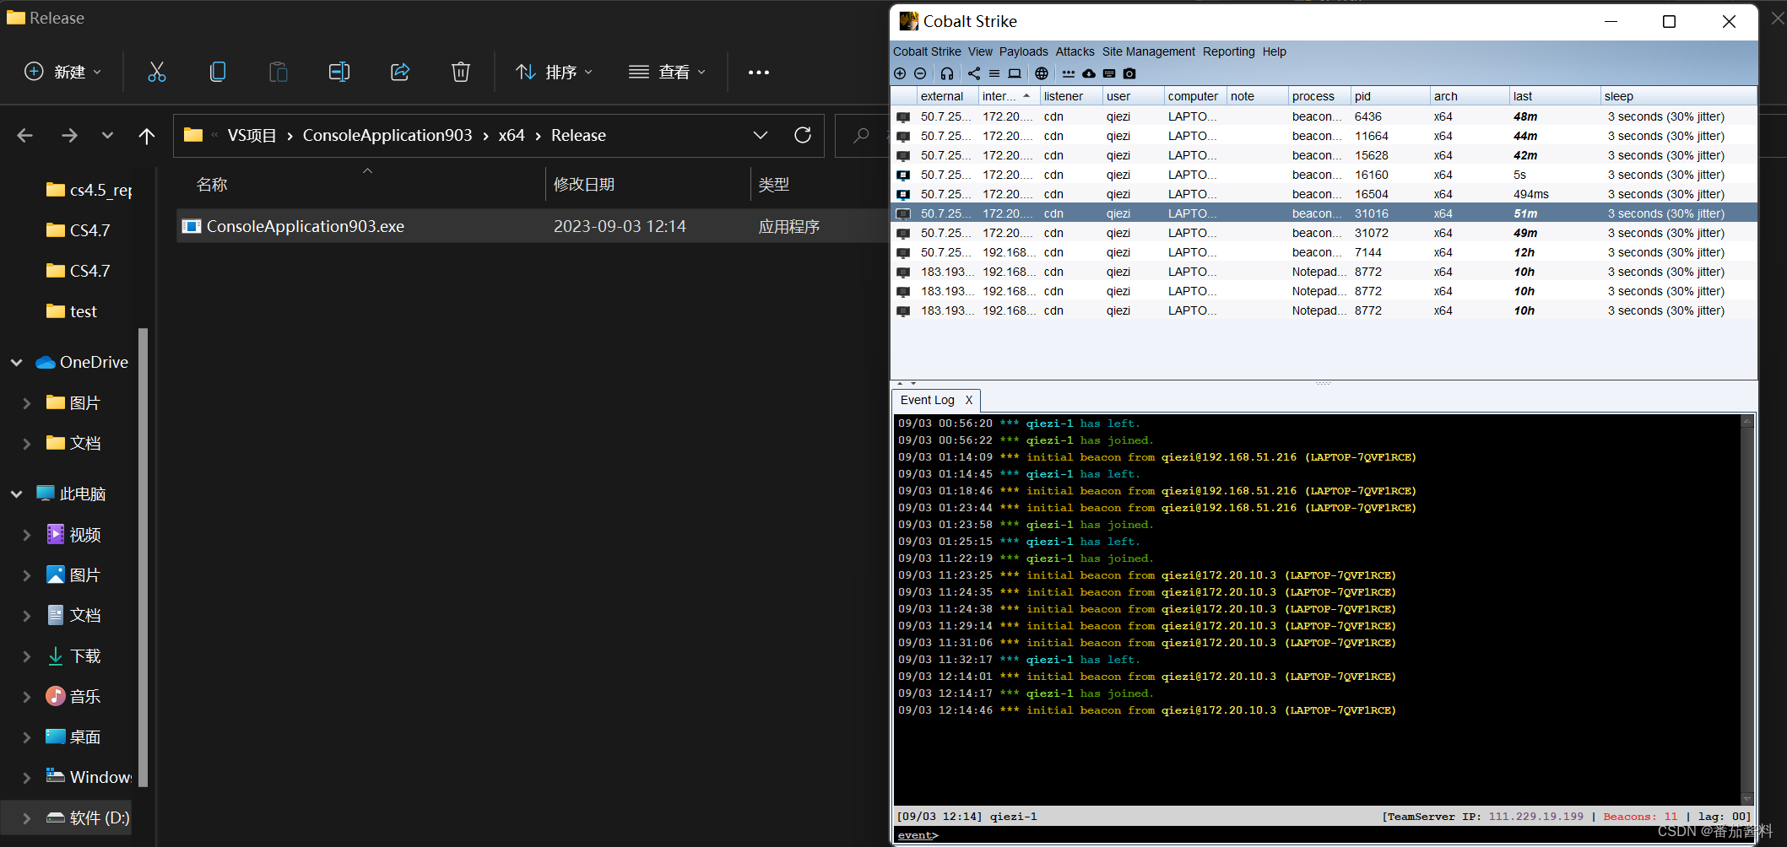Open the 查看 view dropdown
Image resolution: width=1787 pixels, height=847 pixels.
667,72
